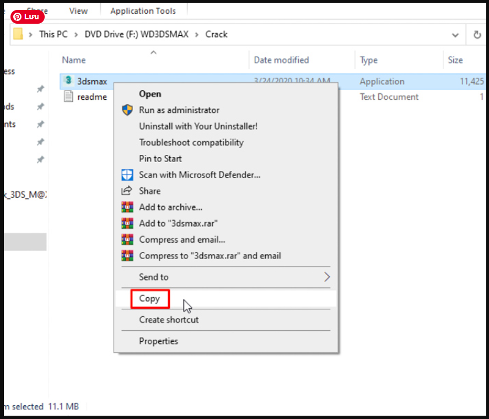
Task: Click the folder icon in the address bar
Action: [18, 34]
